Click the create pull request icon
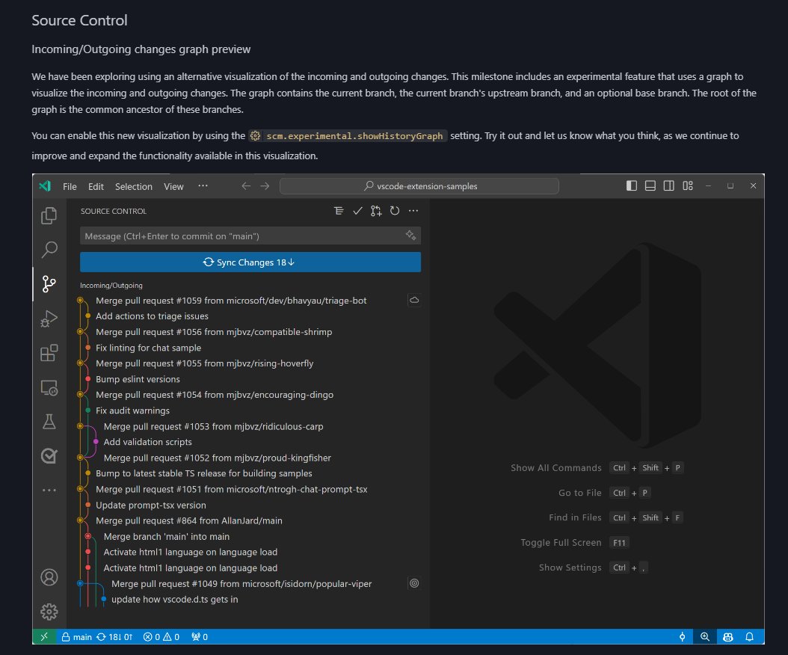Image resolution: width=788 pixels, height=655 pixels. pyautogui.click(x=376, y=211)
